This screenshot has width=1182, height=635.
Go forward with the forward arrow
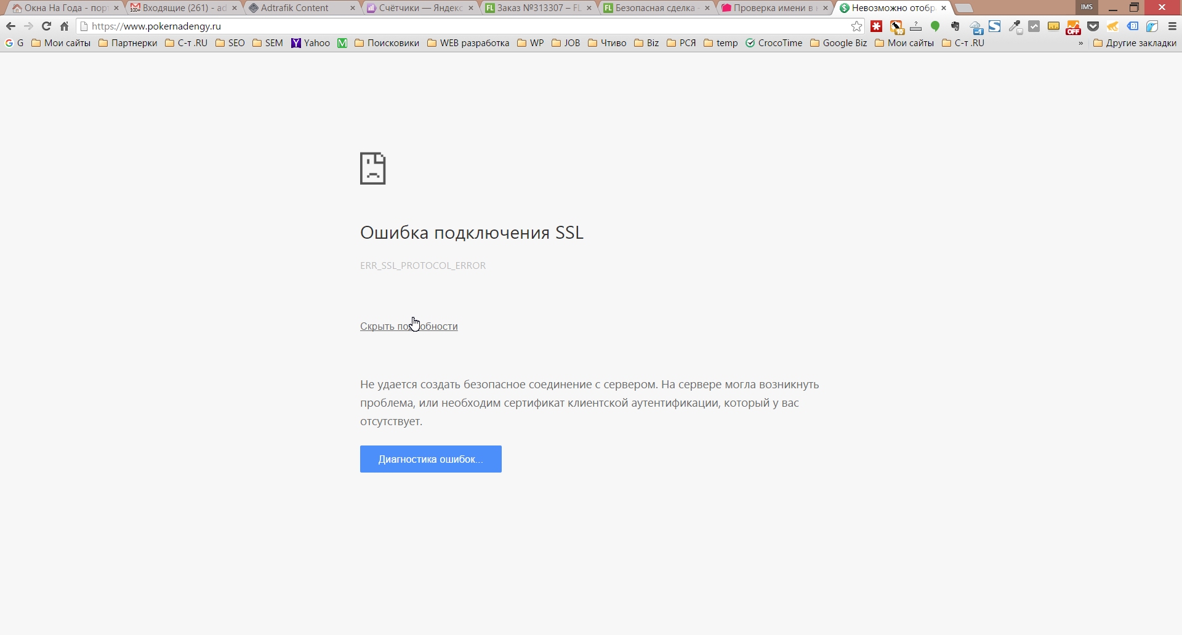pos(28,26)
